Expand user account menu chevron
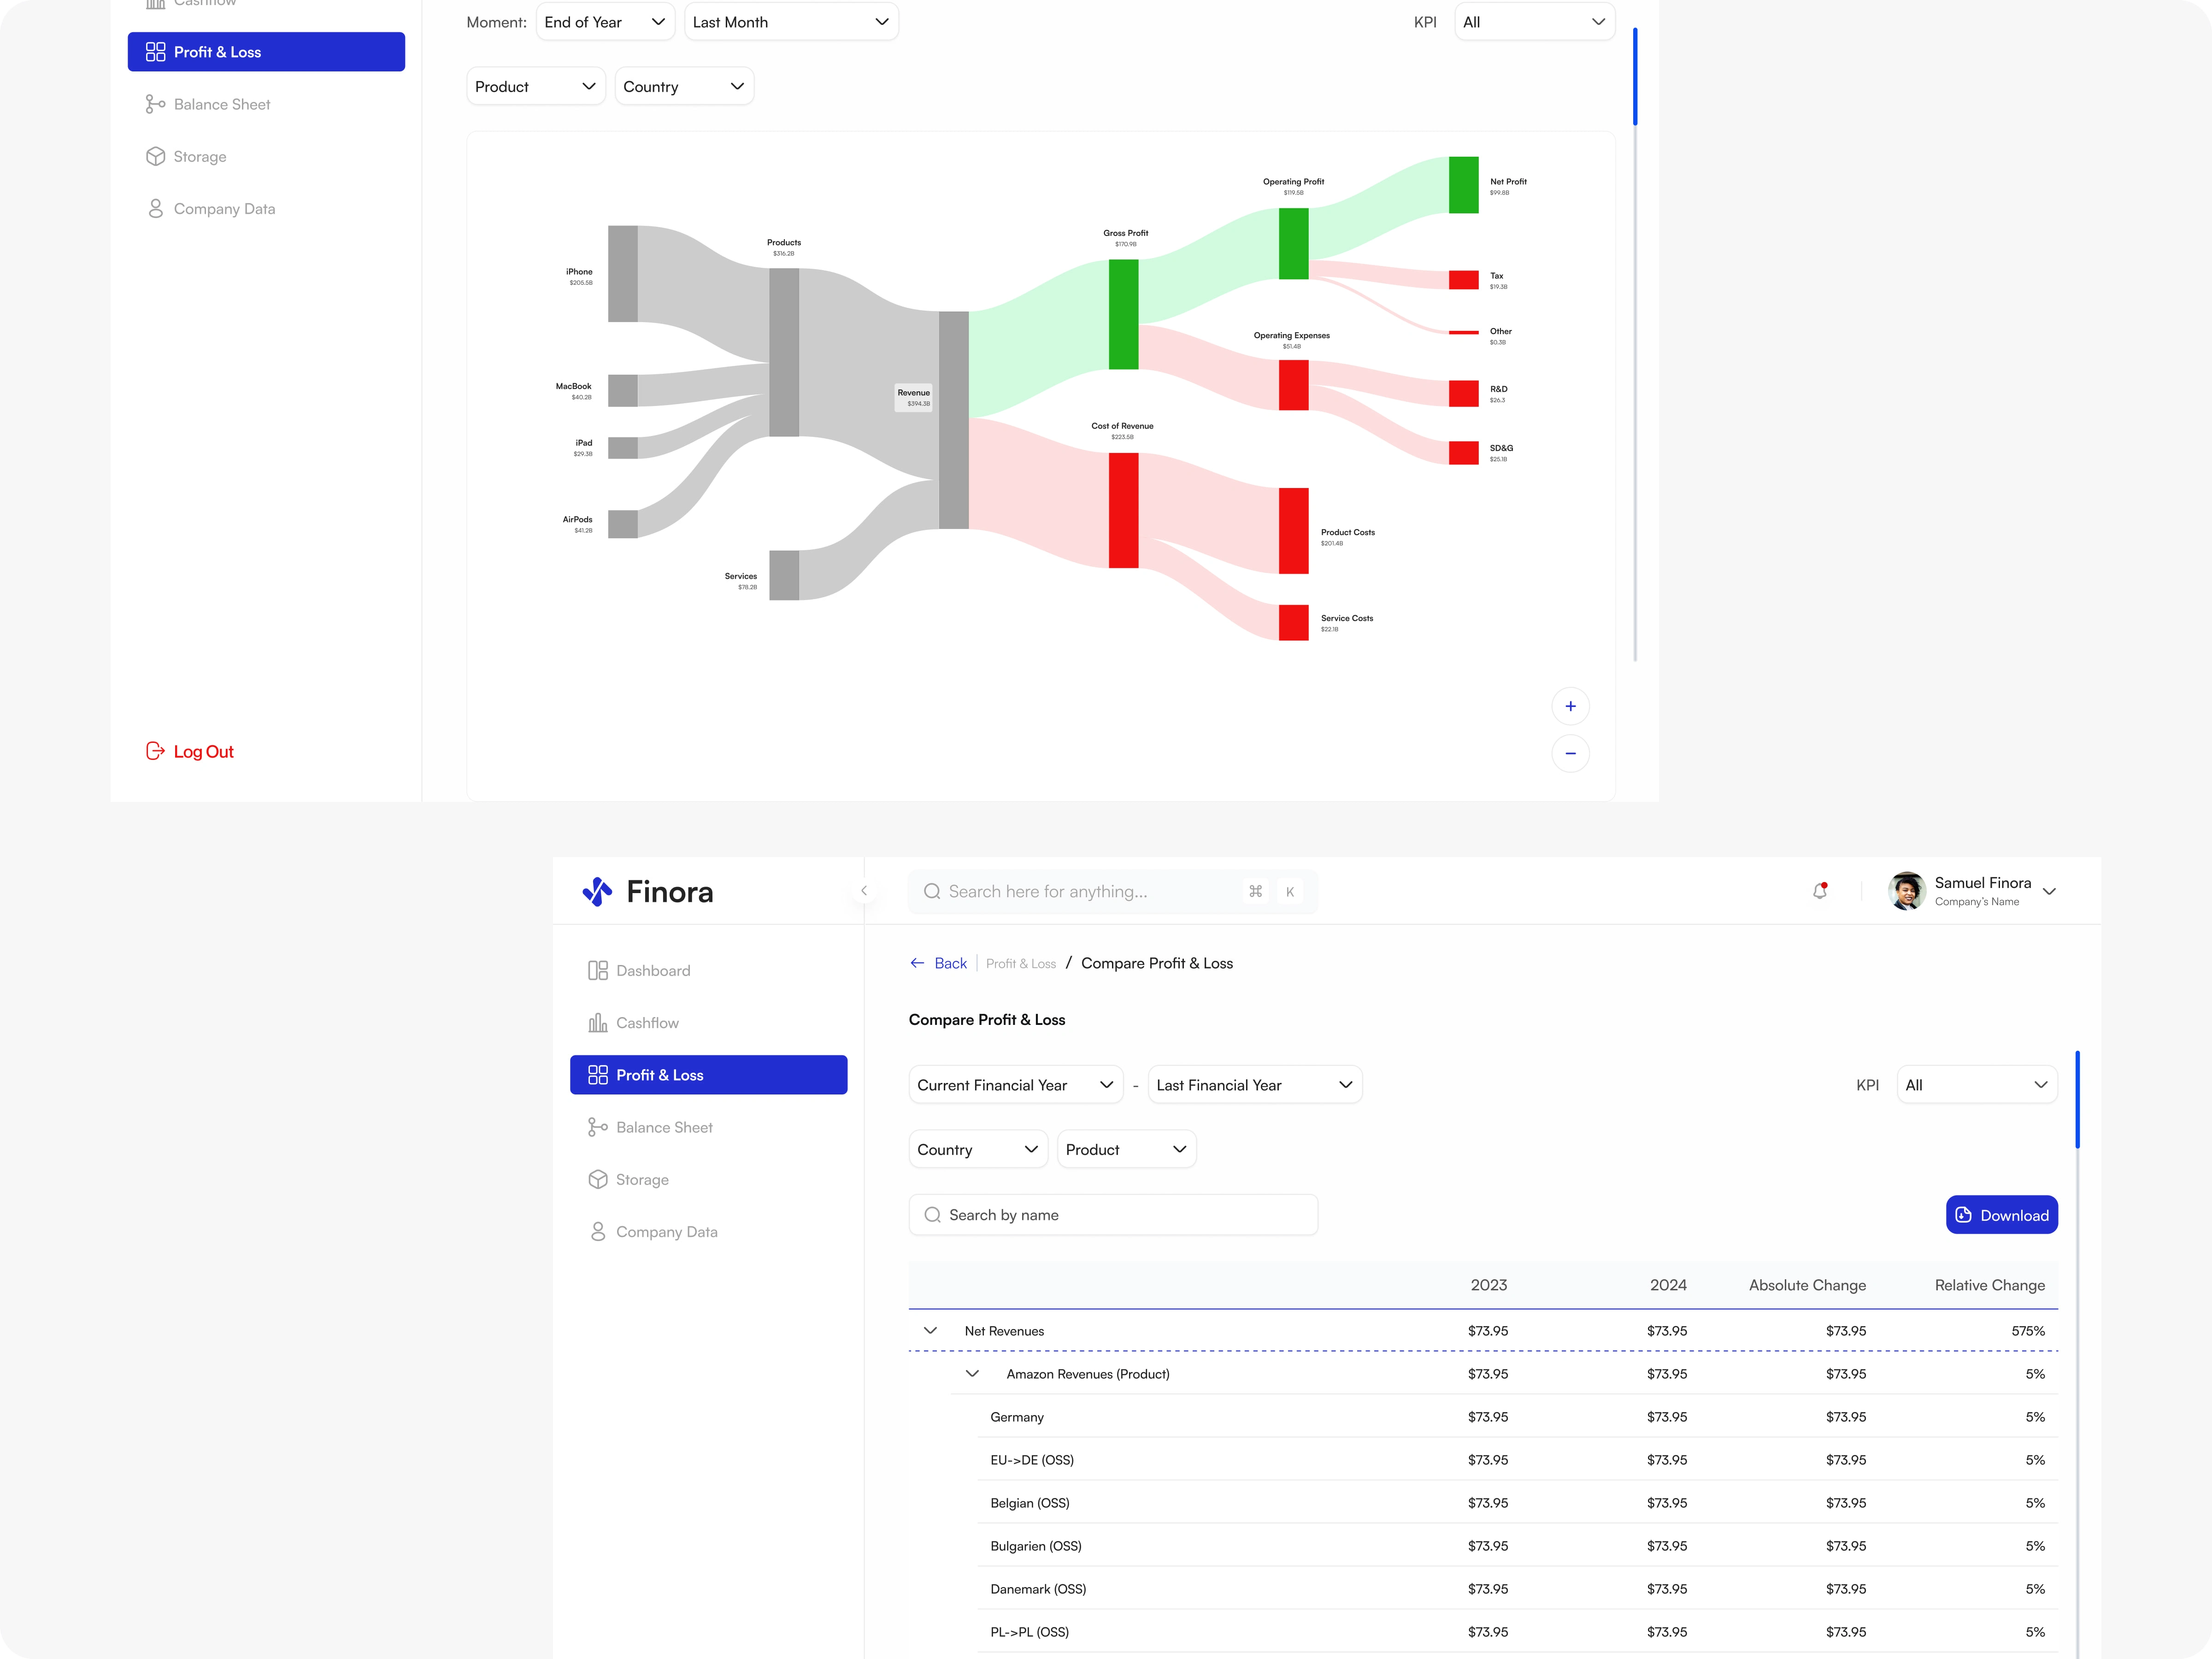Screen dimensions: 2212x1659 point(2049,891)
